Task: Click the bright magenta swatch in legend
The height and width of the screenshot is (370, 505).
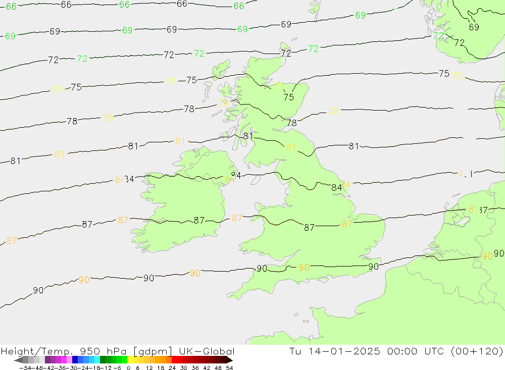Action: coord(64,360)
